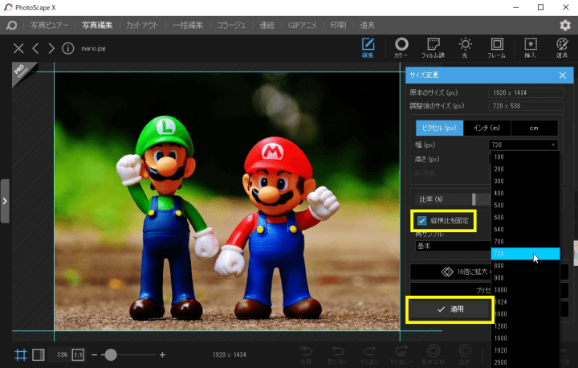The image size is (578, 368).
Task: Click the プリセット preset button
Action: [x=451, y=291]
